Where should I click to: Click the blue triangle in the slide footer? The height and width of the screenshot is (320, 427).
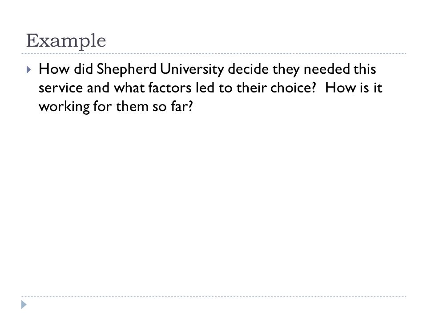coord(24,304)
